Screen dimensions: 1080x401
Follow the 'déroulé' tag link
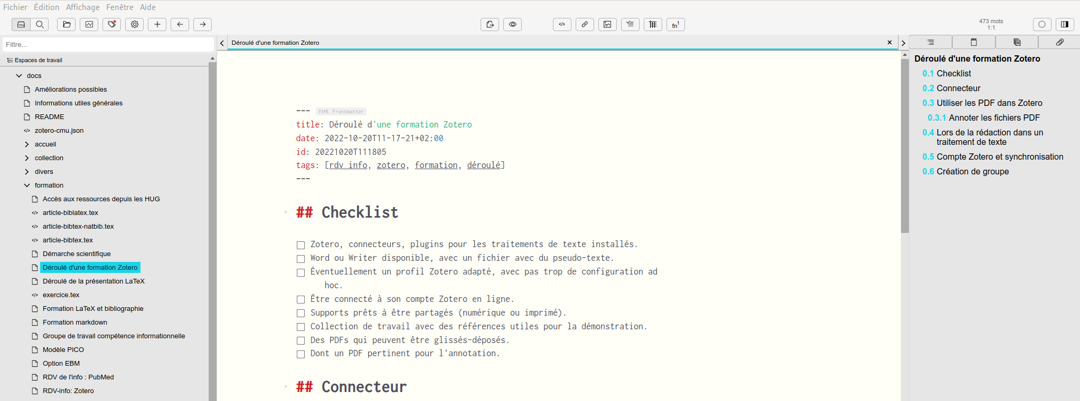pyautogui.click(x=483, y=165)
